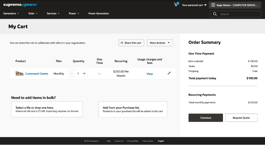Click Add from your Purchase list box
Viewport: 265px width, 145px height.
(133, 109)
